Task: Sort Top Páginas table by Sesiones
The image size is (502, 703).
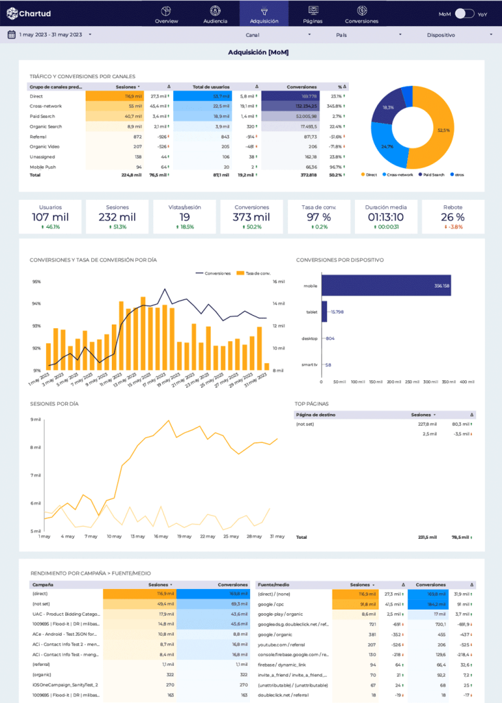Action: tap(423, 415)
